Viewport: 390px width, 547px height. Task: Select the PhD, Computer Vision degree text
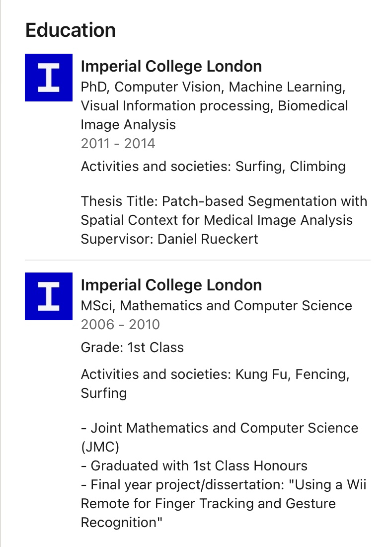(x=214, y=106)
